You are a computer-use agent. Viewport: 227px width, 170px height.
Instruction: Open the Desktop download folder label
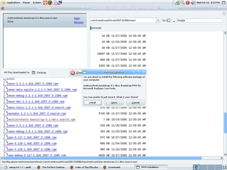[x=41, y=73]
